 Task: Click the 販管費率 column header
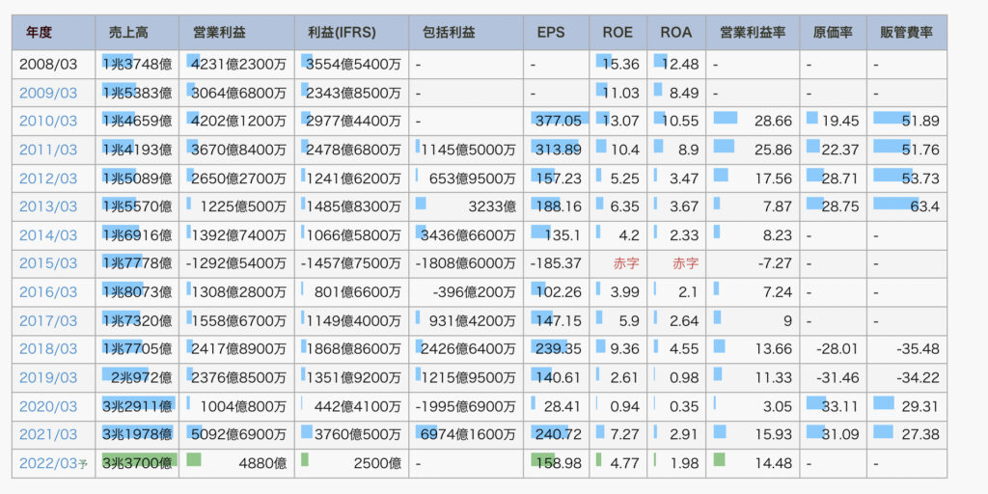[906, 33]
